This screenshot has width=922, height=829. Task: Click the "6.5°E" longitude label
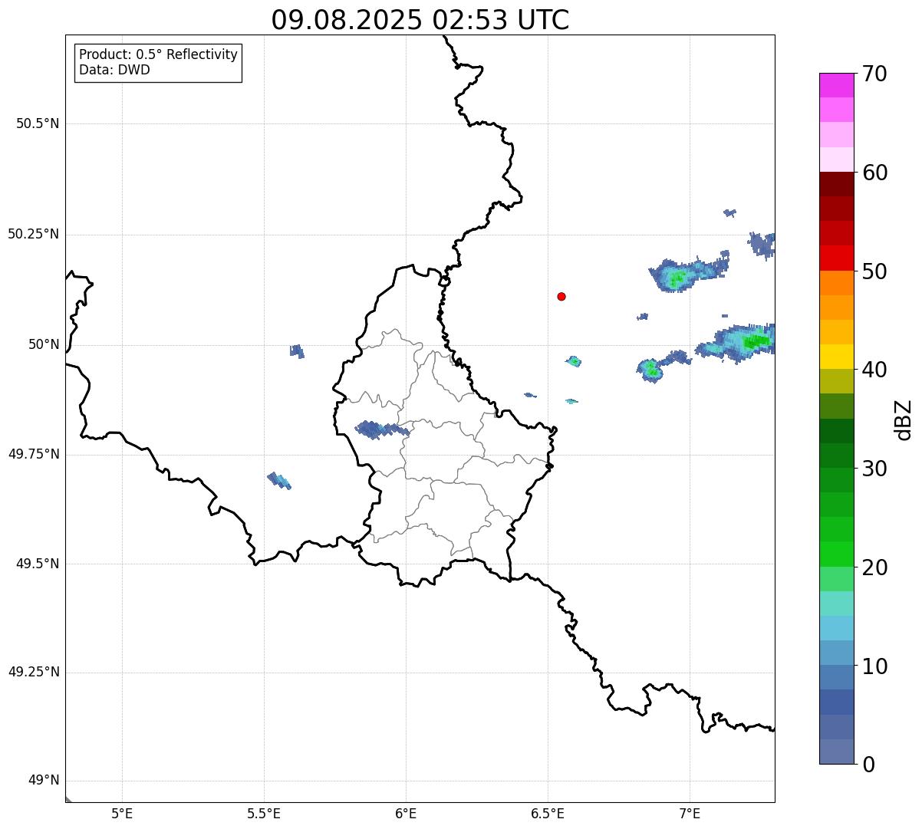[548, 813]
